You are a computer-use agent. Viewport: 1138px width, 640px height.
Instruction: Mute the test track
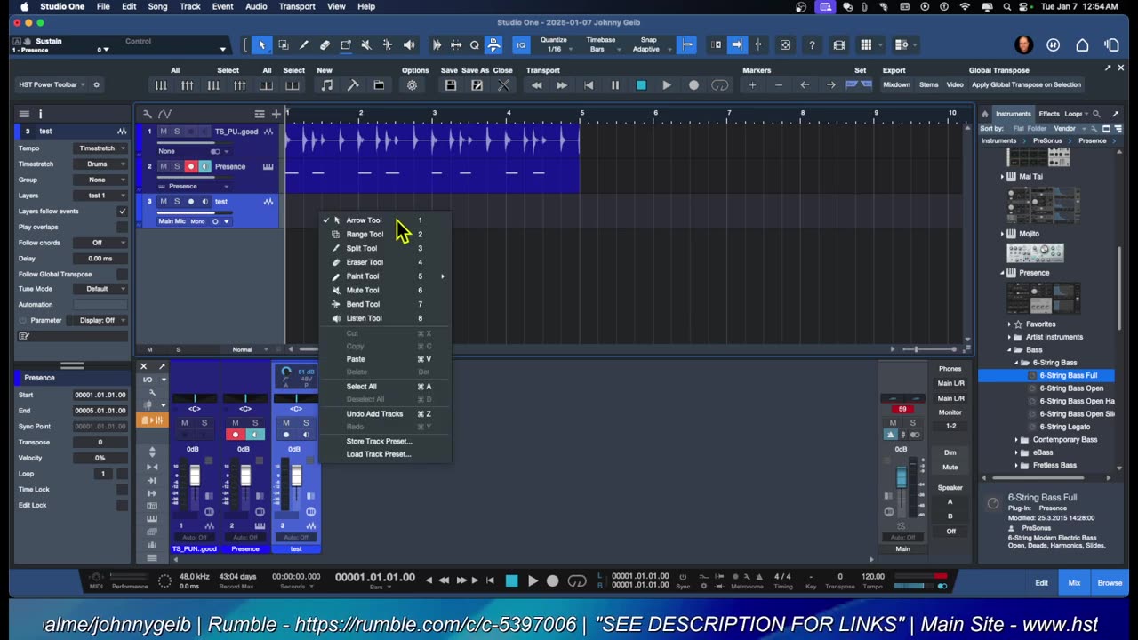coord(163,202)
